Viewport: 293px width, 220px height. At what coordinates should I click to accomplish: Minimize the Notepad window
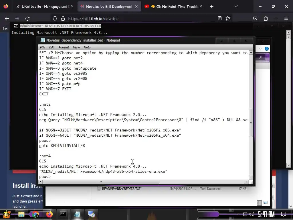pyautogui.click(x=222, y=41)
